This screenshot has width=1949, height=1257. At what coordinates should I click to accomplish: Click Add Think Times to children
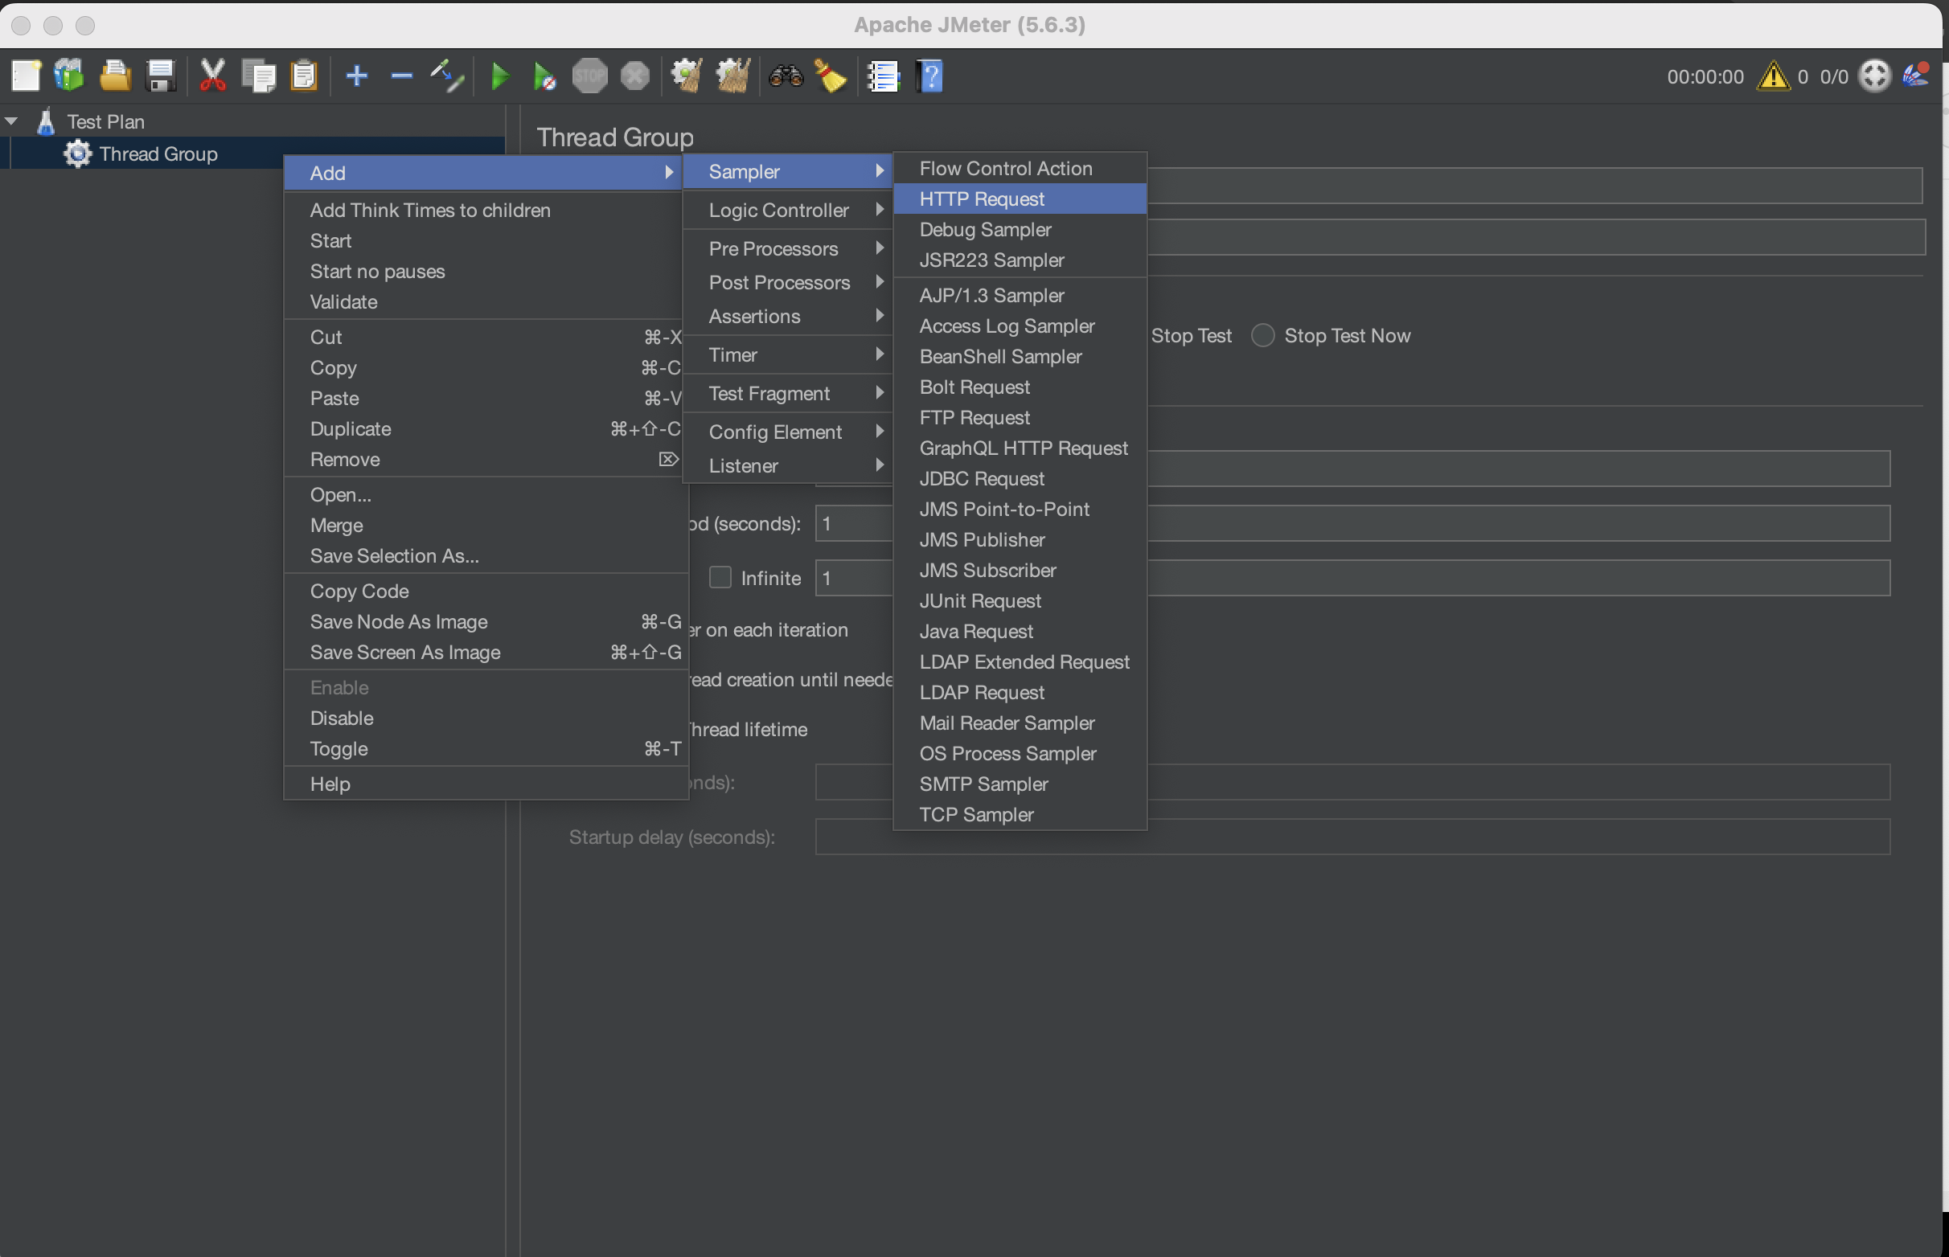point(430,211)
